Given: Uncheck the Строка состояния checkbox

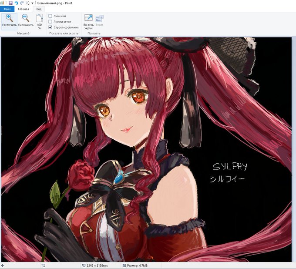Looking at the screenshot, I should point(50,27).
